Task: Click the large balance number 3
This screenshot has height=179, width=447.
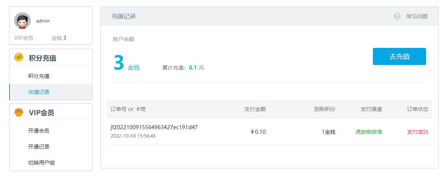Action: coord(119,63)
